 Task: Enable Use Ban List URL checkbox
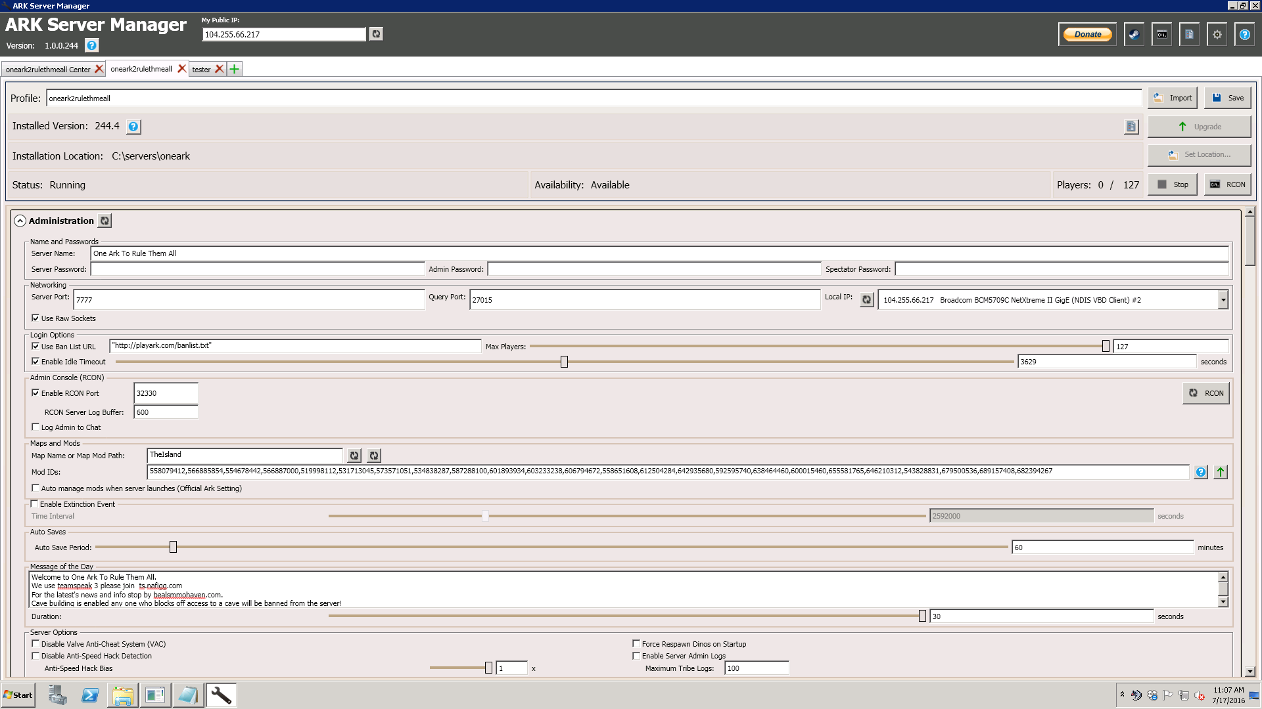pos(35,345)
